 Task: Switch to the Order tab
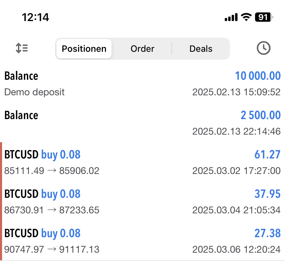point(142,49)
